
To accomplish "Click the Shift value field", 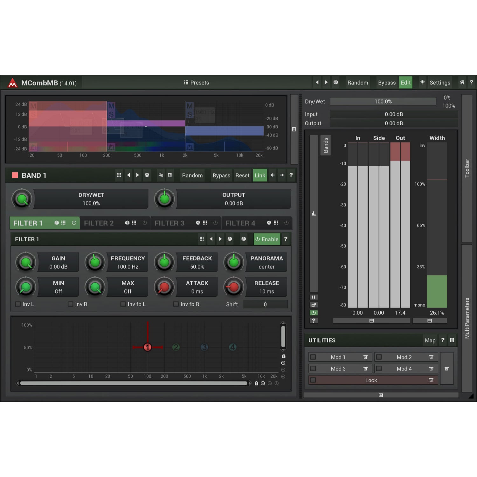I will [265, 304].
